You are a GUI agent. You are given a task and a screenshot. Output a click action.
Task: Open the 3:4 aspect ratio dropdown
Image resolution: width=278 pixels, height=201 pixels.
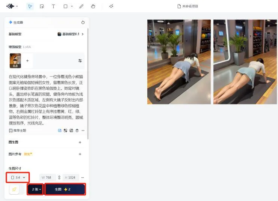(x=18, y=177)
